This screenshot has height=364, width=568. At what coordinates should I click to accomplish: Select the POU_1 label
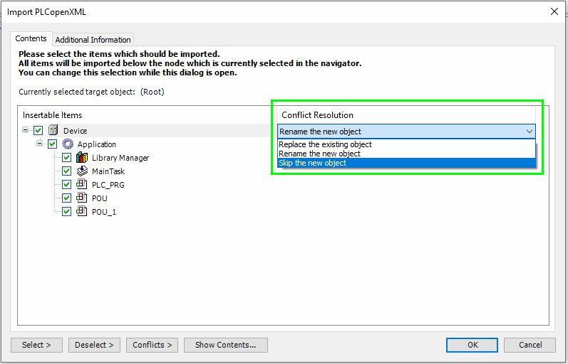pyautogui.click(x=104, y=212)
